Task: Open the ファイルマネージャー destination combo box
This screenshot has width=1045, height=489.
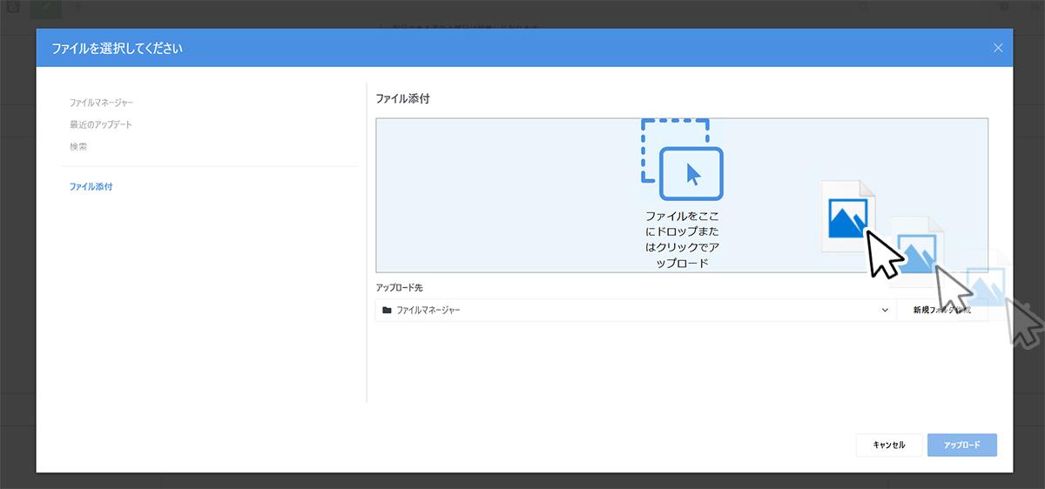Action: [636, 310]
